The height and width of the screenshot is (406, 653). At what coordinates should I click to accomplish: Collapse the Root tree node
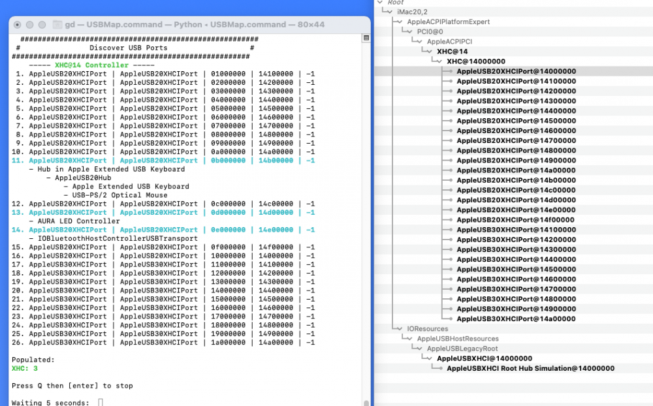tap(380, 2)
